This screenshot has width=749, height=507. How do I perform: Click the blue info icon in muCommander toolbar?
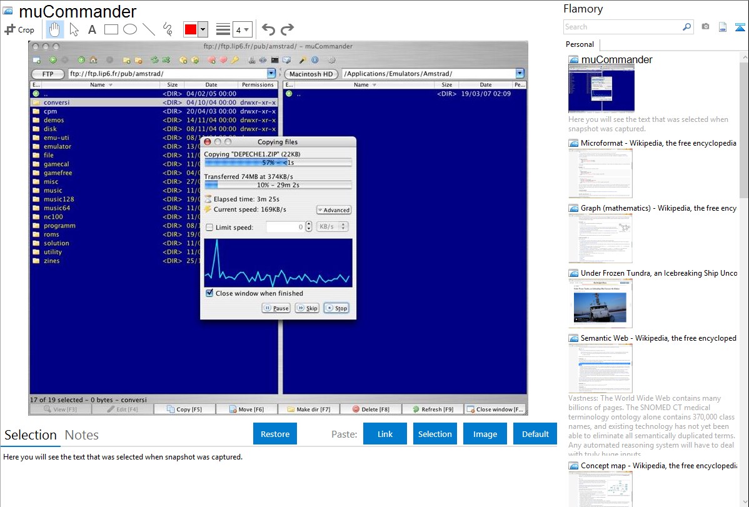314,60
